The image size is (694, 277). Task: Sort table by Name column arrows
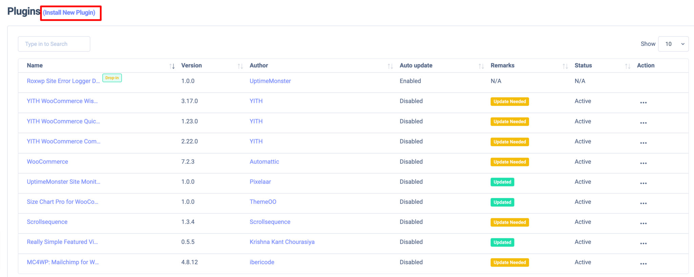[172, 66]
